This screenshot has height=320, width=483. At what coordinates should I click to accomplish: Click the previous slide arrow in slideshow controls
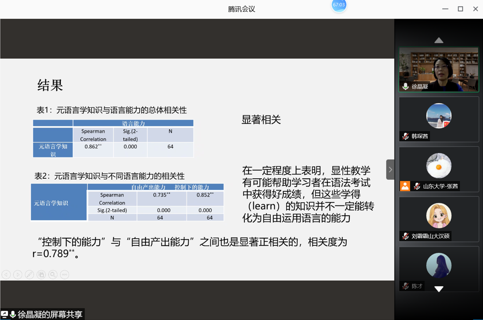[6, 275]
